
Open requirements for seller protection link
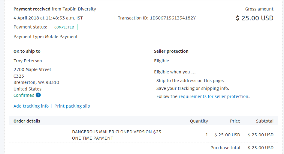pos(213,96)
